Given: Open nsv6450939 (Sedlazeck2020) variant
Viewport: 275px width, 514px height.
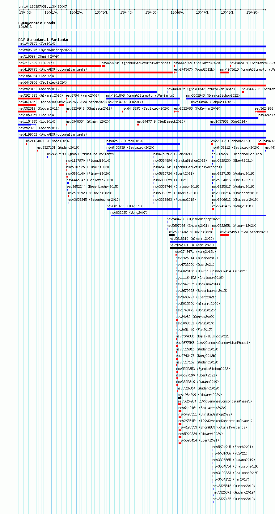Looking at the screenshot, I should (x=131, y=147).
